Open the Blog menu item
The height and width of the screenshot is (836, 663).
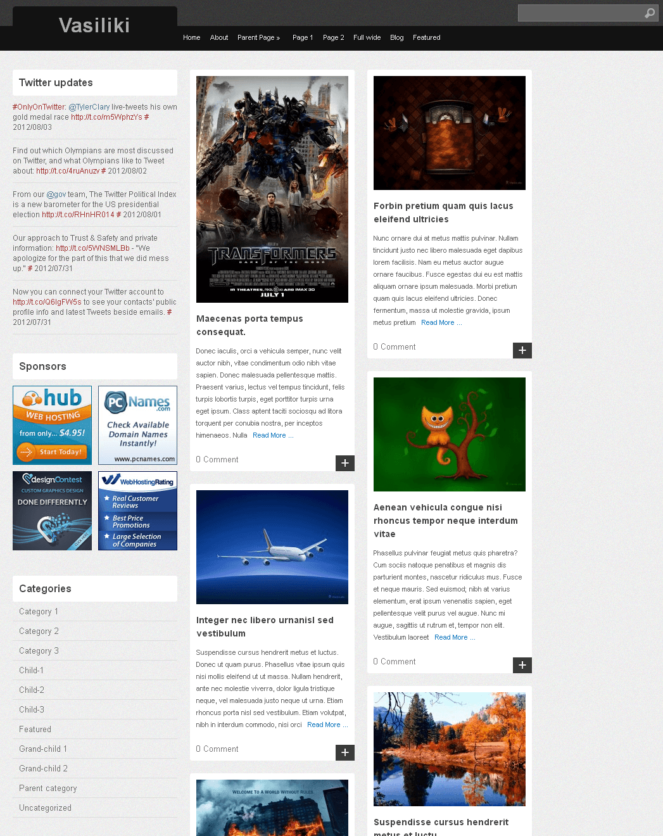coord(397,37)
